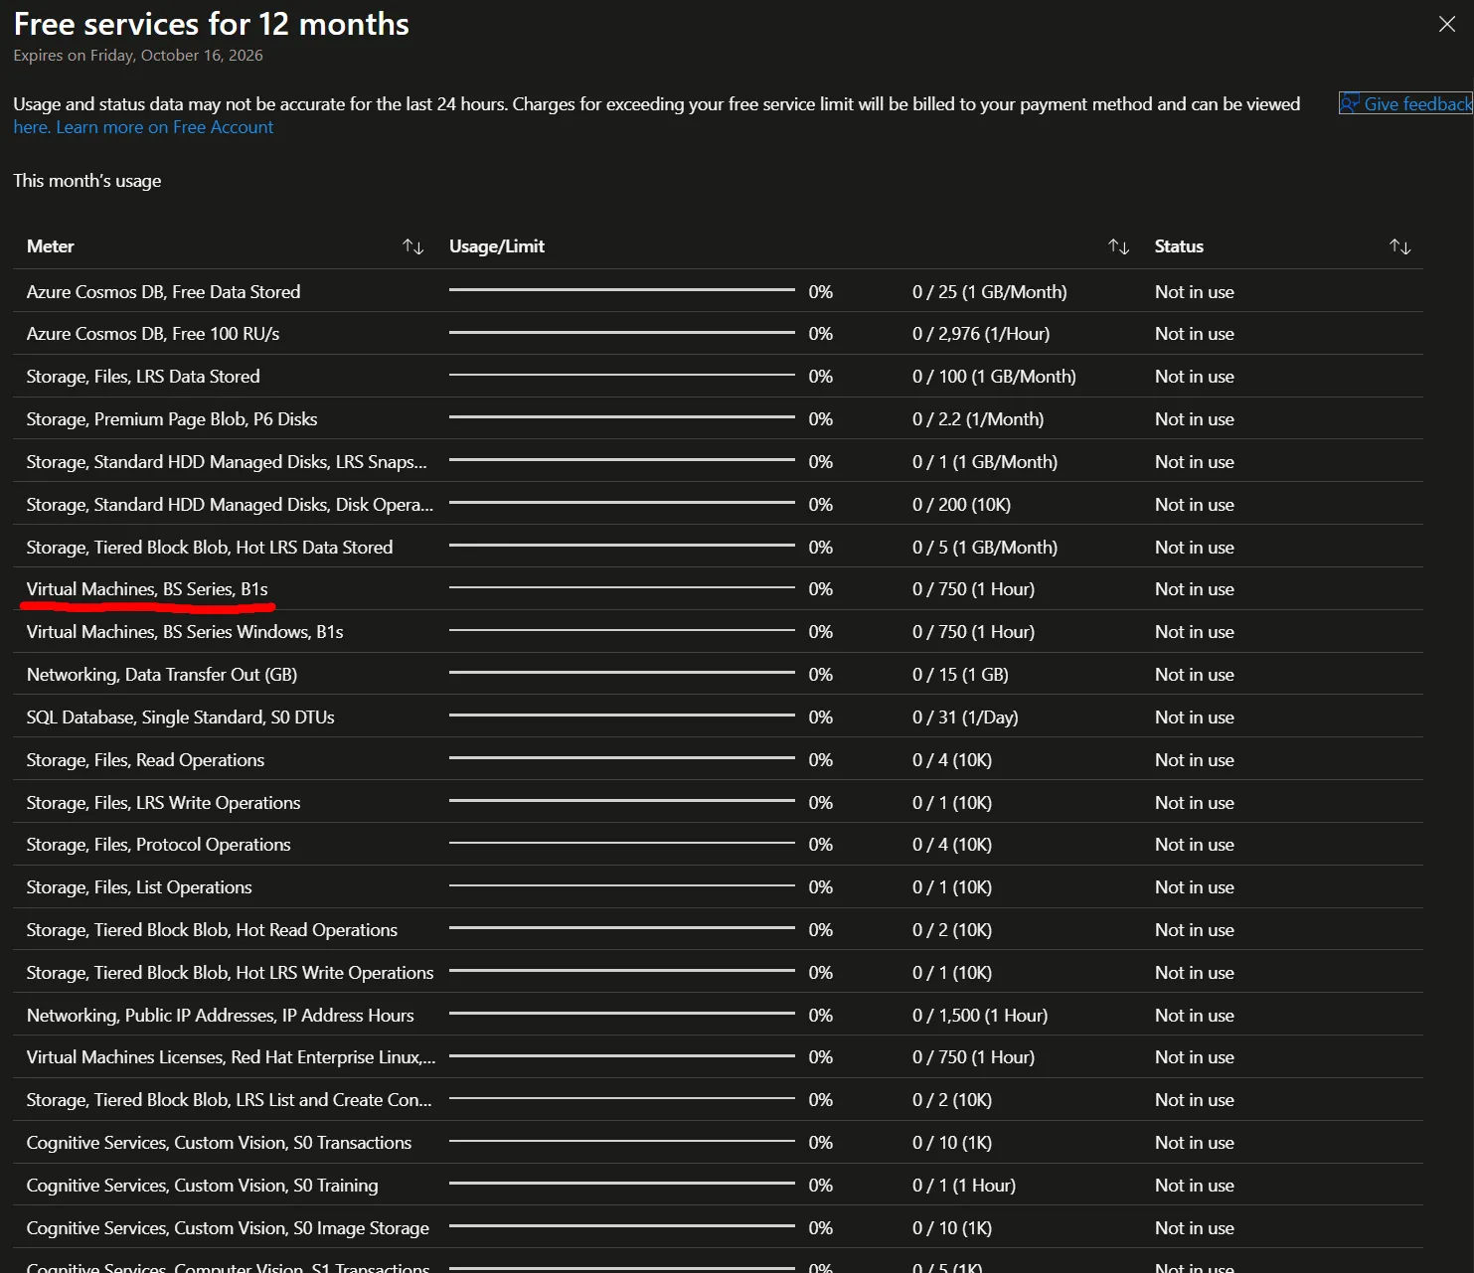Select 'SQL Database, Single Standard, S0 DTUs' meter

[181, 717]
